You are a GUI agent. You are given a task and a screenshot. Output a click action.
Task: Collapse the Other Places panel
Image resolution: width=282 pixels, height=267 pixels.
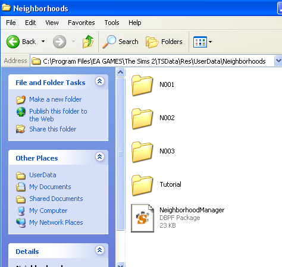pyautogui.click(x=100, y=157)
